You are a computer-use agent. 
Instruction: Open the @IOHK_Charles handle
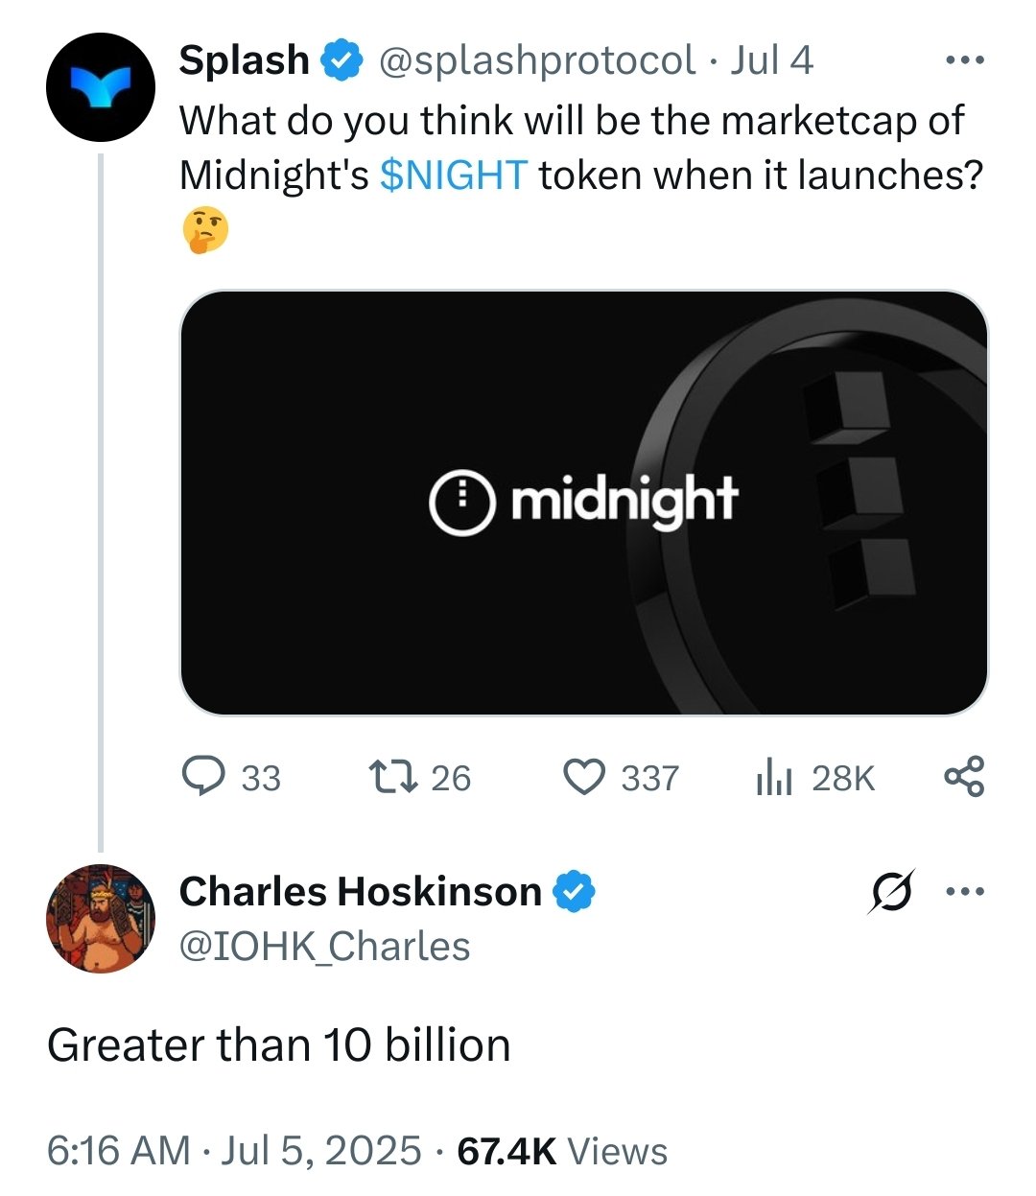coord(324,947)
